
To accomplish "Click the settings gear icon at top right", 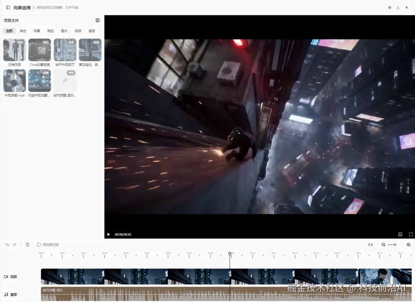I will [x=390, y=7].
